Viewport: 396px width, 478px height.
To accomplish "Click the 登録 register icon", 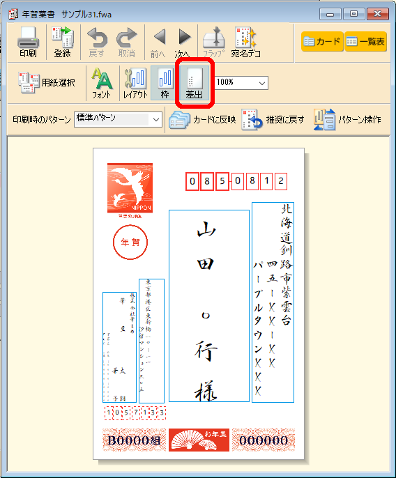I will [62, 42].
